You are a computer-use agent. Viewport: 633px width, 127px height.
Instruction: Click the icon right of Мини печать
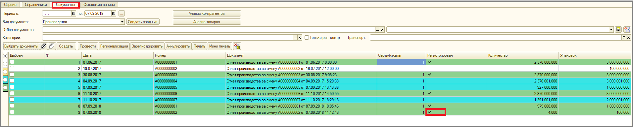point(237,46)
